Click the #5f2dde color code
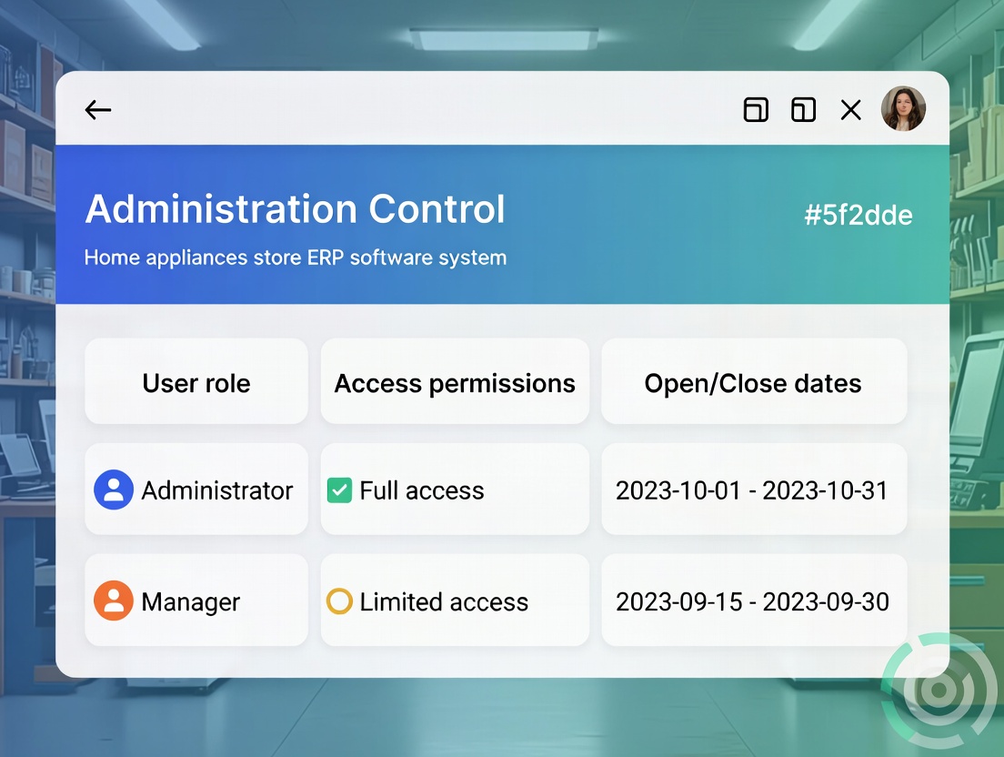1004x757 pixels. coord(858,216)
